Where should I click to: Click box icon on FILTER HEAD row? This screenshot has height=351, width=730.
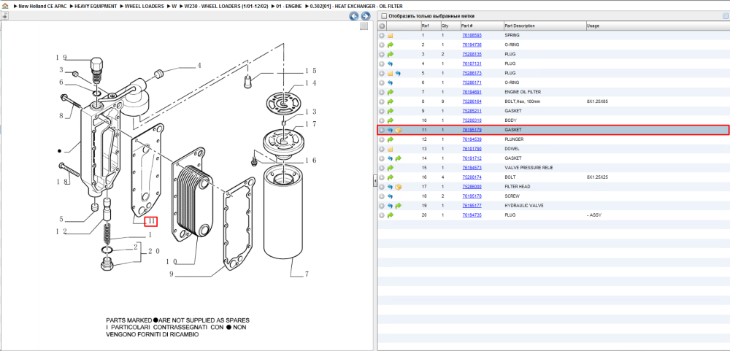(398, 187)
